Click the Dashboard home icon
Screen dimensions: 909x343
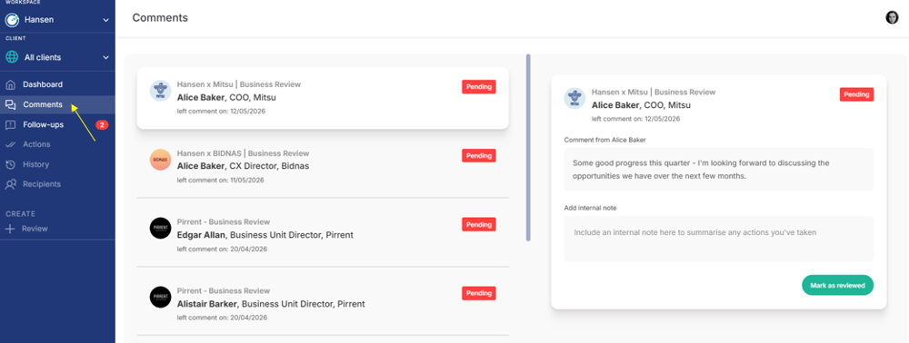click(10, 84)
